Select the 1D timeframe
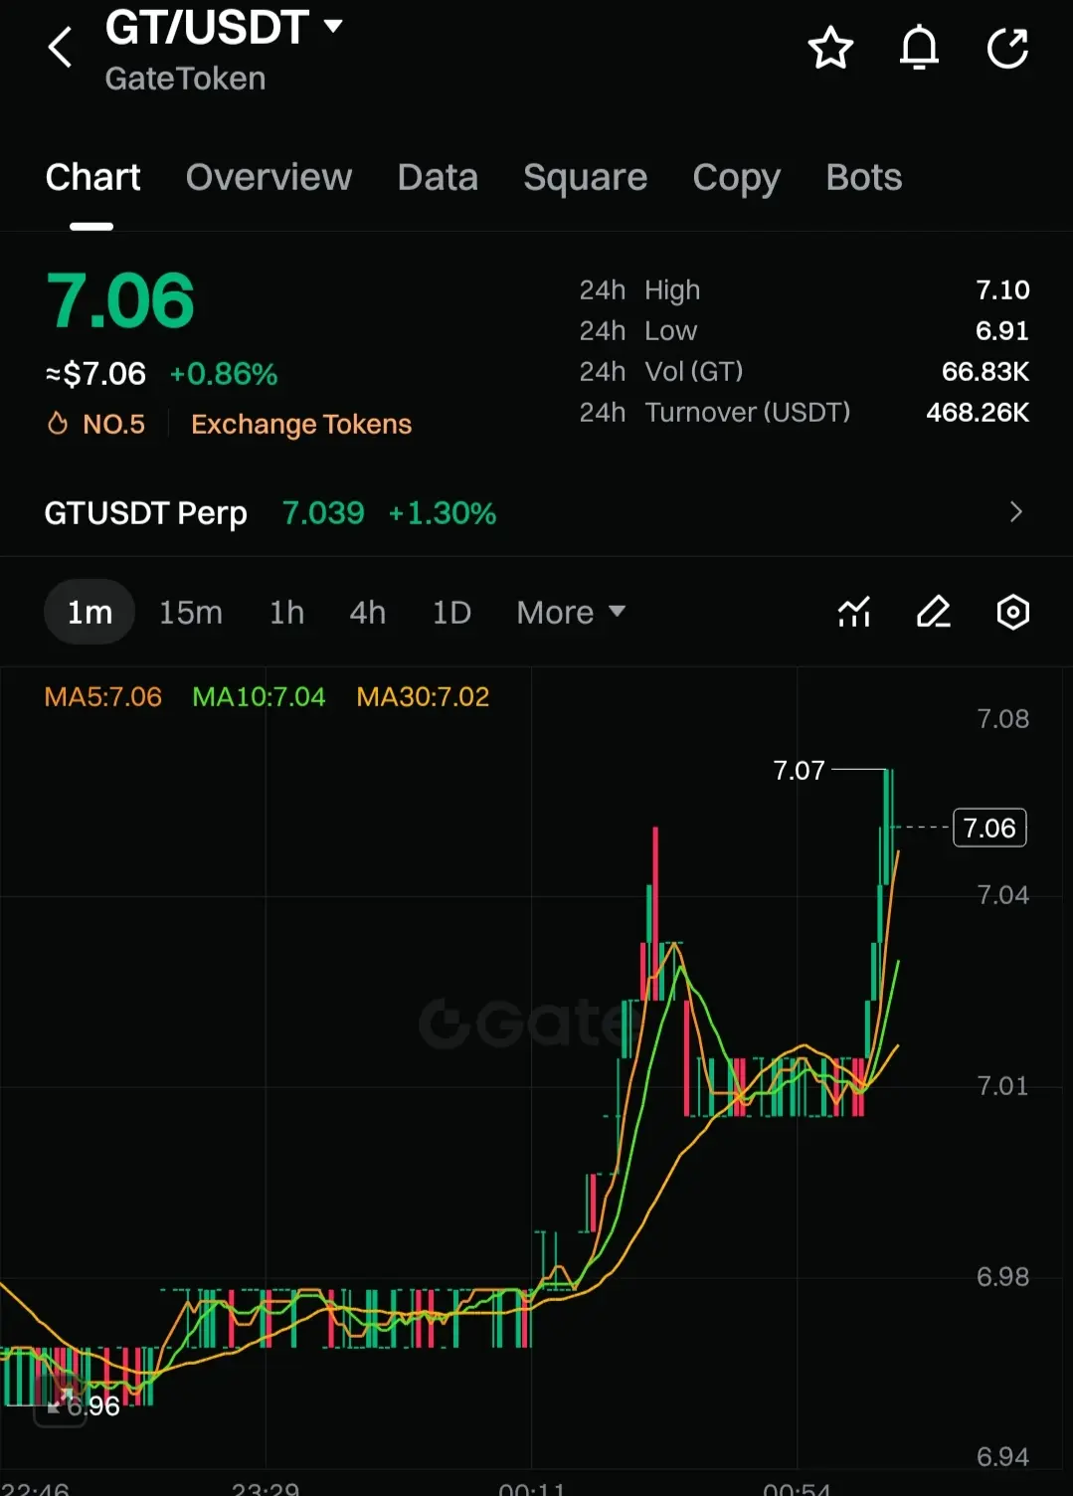The width and height of the screenshot is (1073, 1496). click(x=451, y=612)
